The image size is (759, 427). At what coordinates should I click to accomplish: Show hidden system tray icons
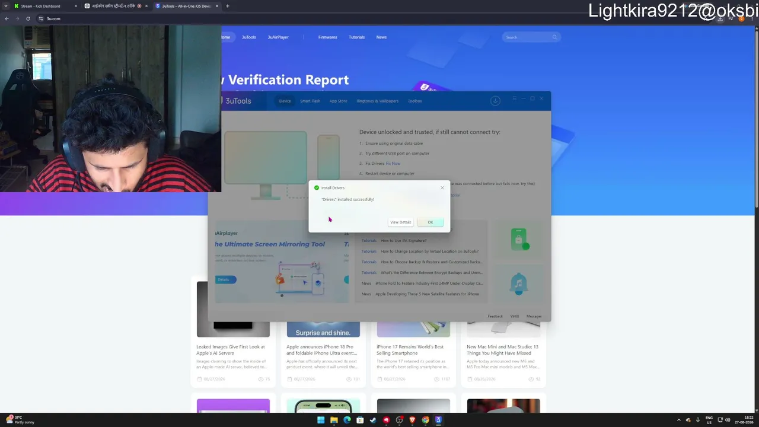679,420
